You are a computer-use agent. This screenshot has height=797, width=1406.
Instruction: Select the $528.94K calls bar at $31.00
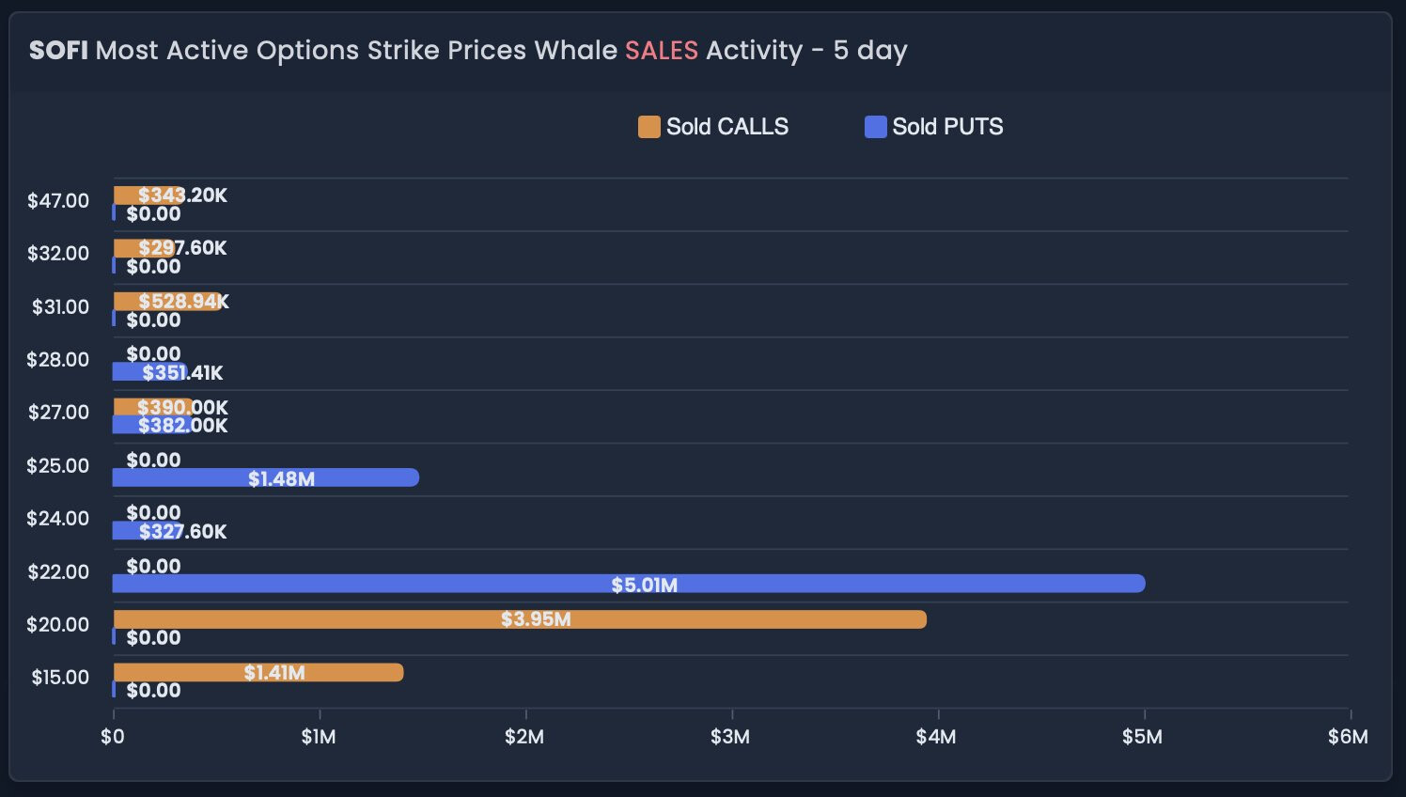pyautogui.click(x=167, y=302)
